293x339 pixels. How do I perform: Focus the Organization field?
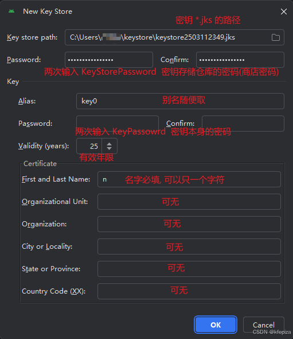click(x=189, y=224)
